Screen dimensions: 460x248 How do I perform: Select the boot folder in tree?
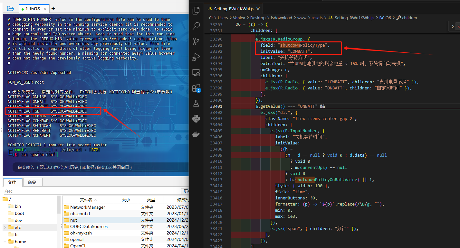pos(16,213)
